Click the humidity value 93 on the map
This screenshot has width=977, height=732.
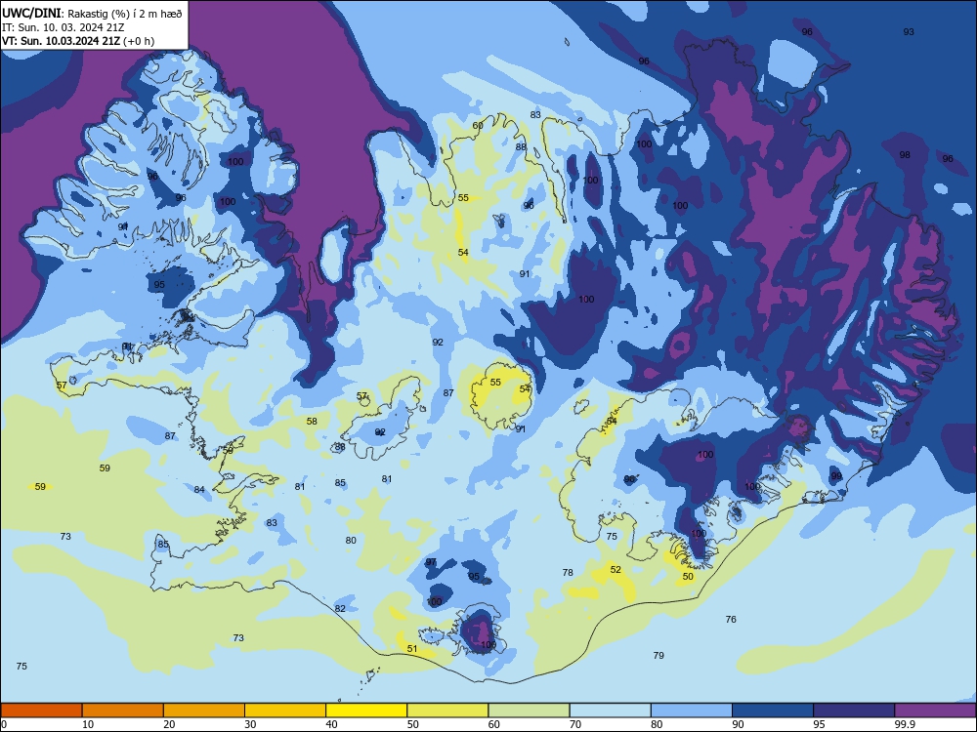(x=909, y=32)
